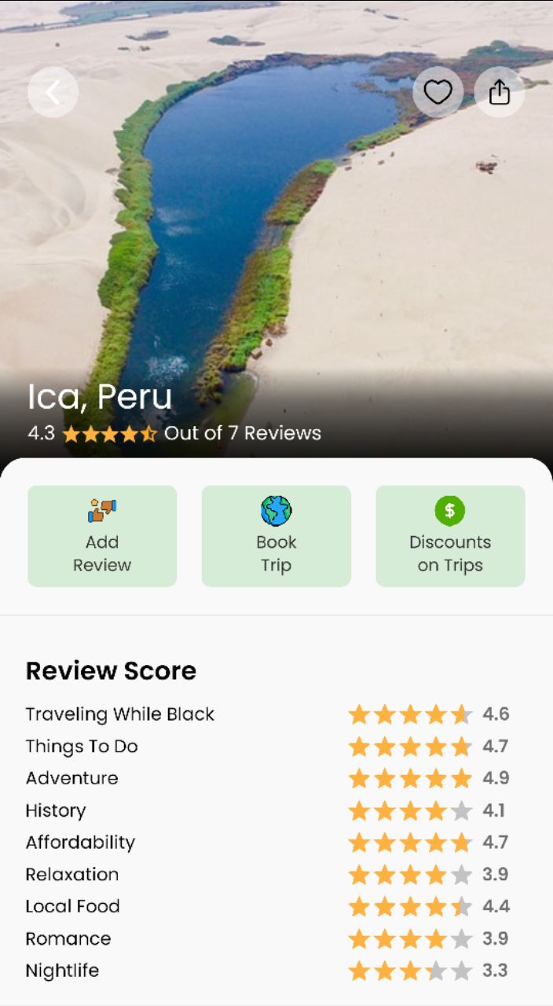This screenshot has height=1006, width=553.
Task: Tap the oasis lake photo
Action: (x=276, y=228)
